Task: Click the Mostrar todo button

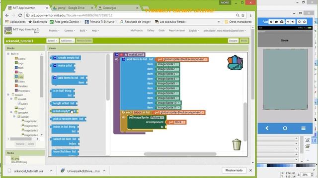Action: [234, 170]
